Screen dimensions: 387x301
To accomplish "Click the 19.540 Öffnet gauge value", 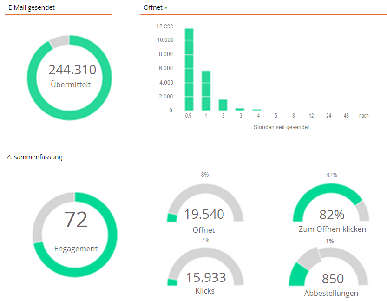I will [204, 214].
